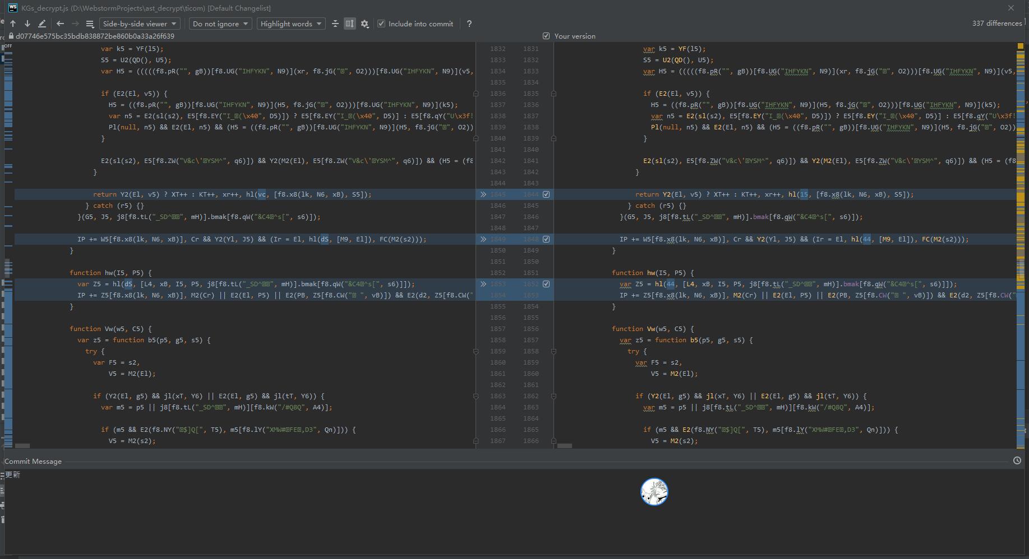
Task: Compare next file with right arrow
Action: coord(75,24)
